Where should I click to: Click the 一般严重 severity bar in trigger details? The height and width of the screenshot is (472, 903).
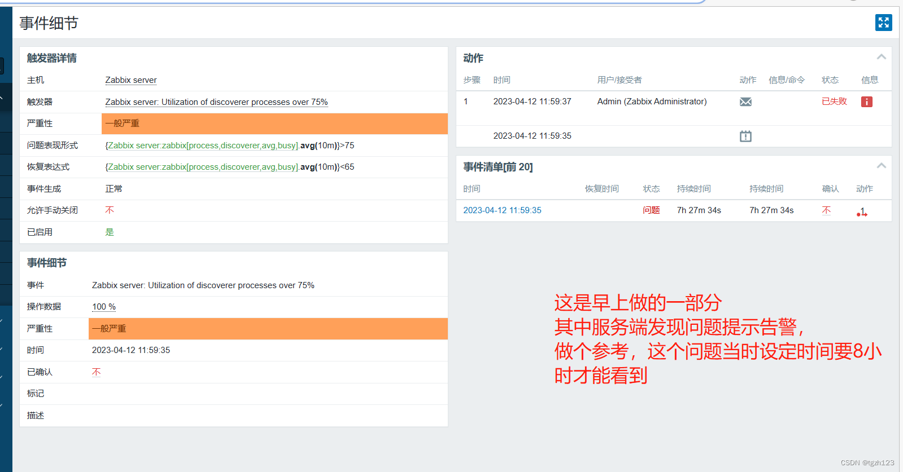tap(274, 123)
